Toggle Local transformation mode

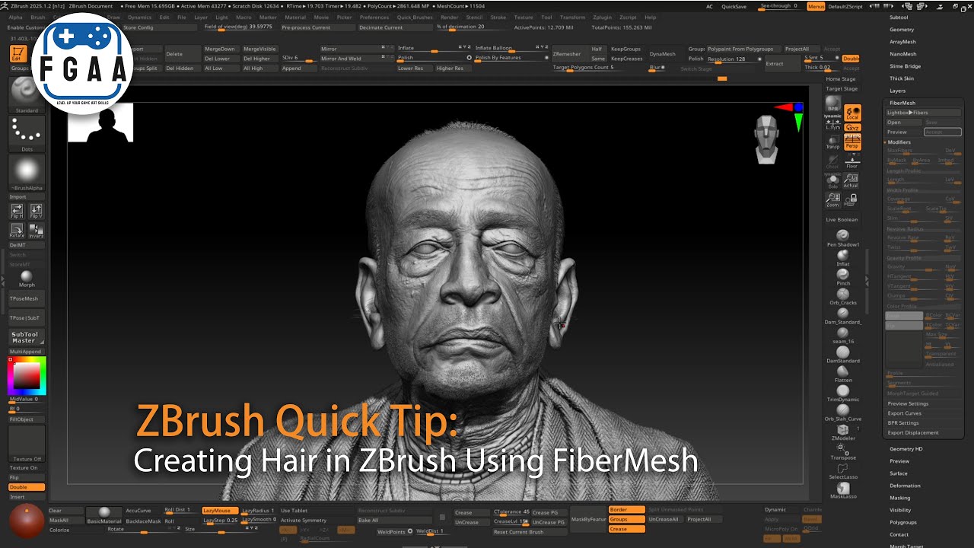coord(852,113)
